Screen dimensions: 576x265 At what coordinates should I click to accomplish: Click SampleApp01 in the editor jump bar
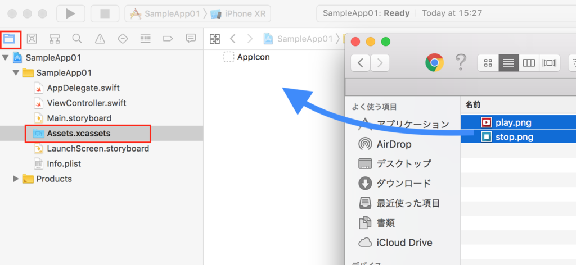[x=298, y=39]
